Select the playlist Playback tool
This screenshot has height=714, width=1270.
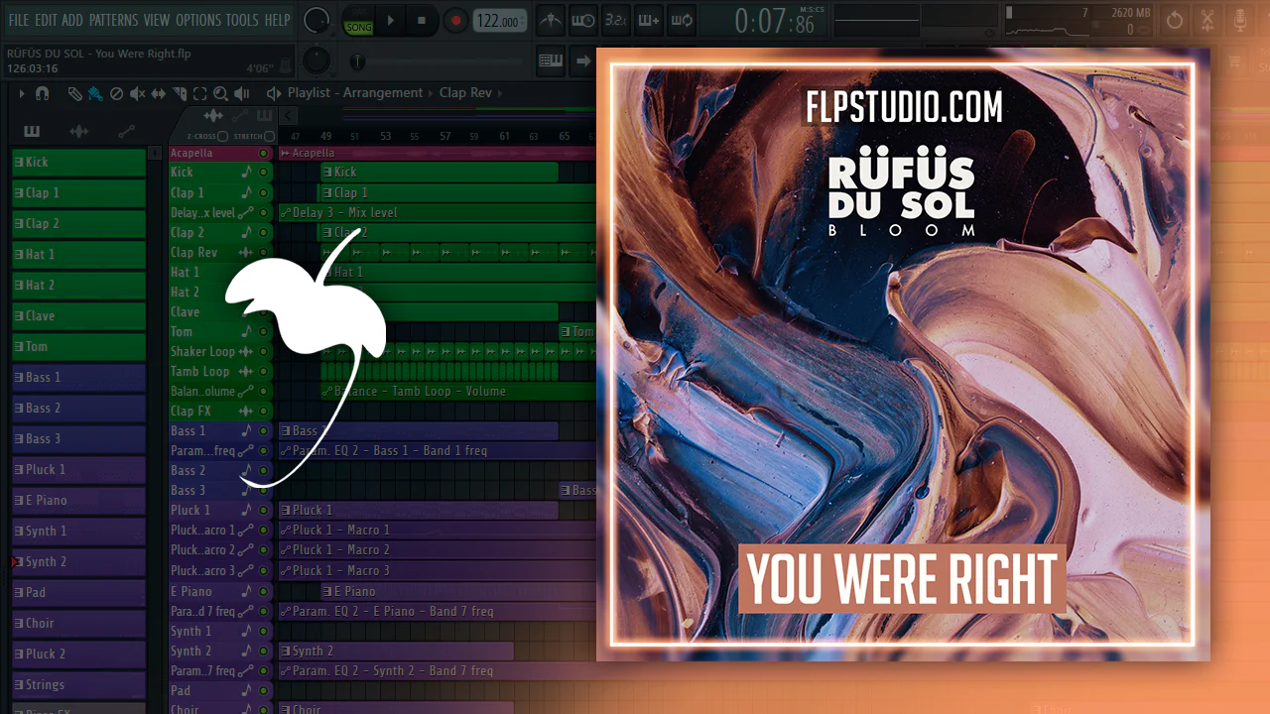[241, 93]
